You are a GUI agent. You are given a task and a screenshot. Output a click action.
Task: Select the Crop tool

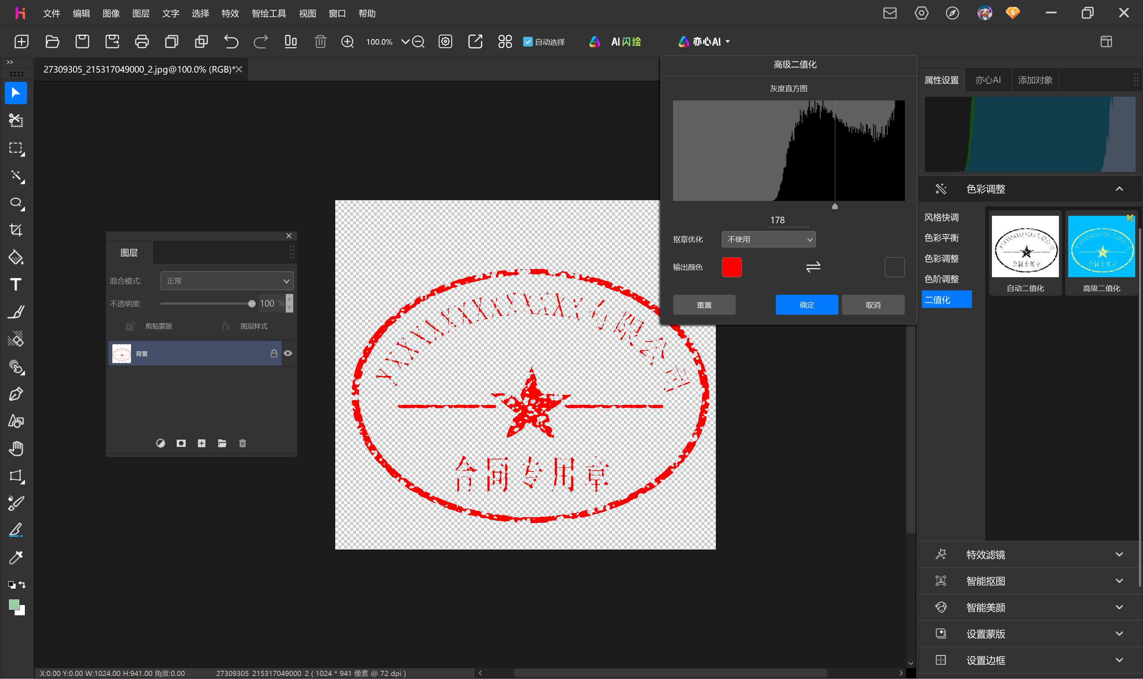click(x=16, y=230)
